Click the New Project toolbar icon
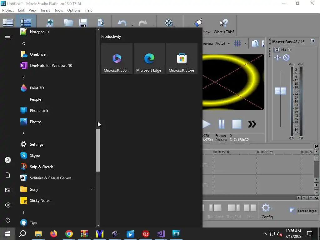This screenshot has height=240, width=320. pyautogui.click(x=50, y=22)
